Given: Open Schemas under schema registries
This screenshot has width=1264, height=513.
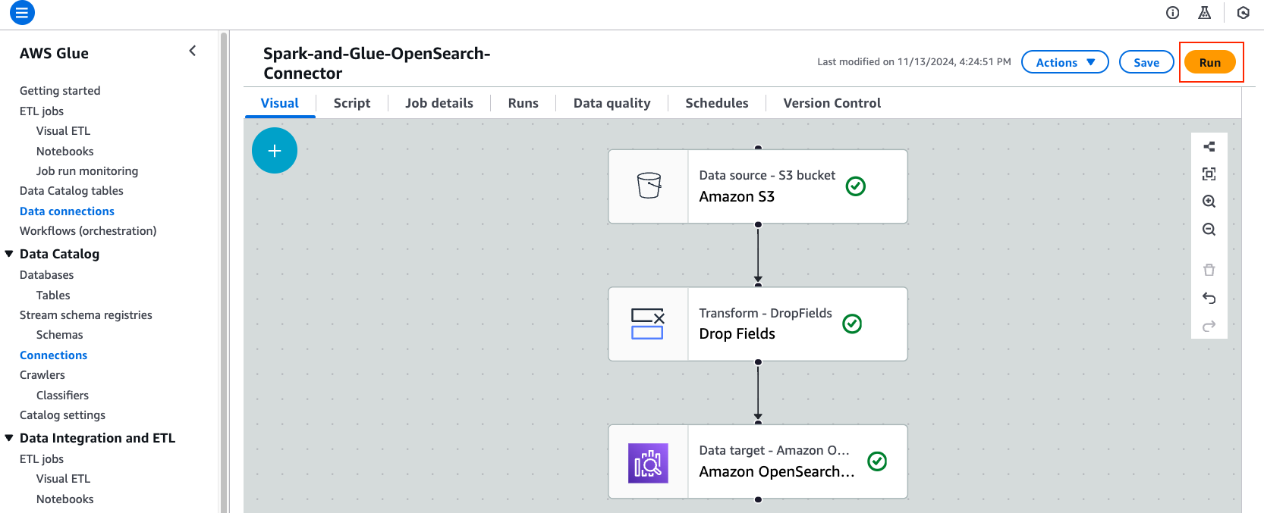Looking at the screenshot, I should click(60, 335).
